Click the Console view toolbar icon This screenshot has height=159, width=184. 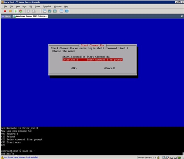coord(67,11)
